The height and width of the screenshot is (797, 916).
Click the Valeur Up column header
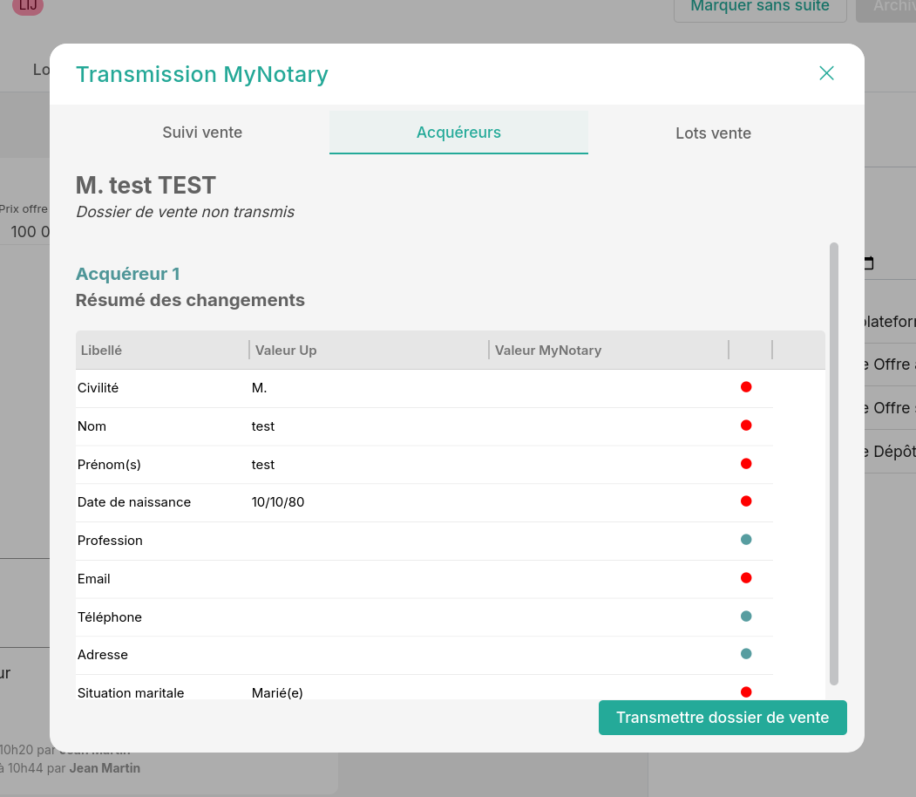click(x=369, y=350)
